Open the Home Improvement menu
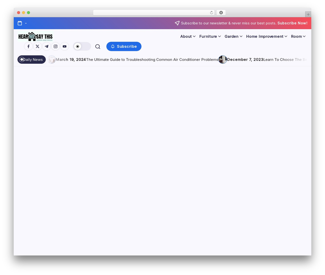The height and width of the screenshot is (275, 325). [267, 36]
